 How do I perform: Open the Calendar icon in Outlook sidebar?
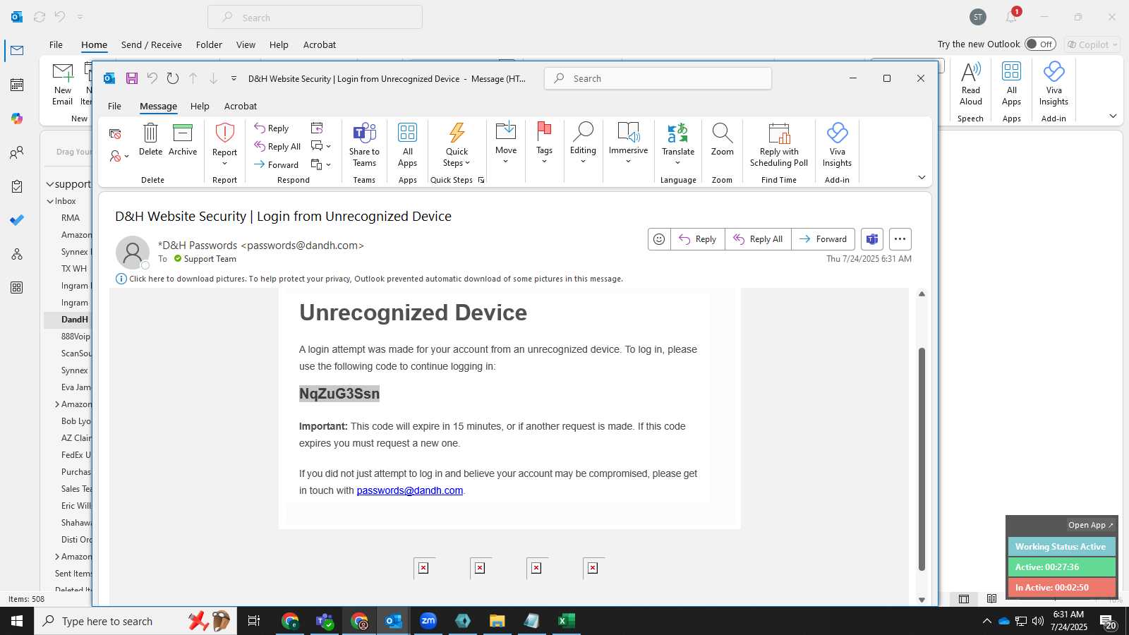[17, 85]
